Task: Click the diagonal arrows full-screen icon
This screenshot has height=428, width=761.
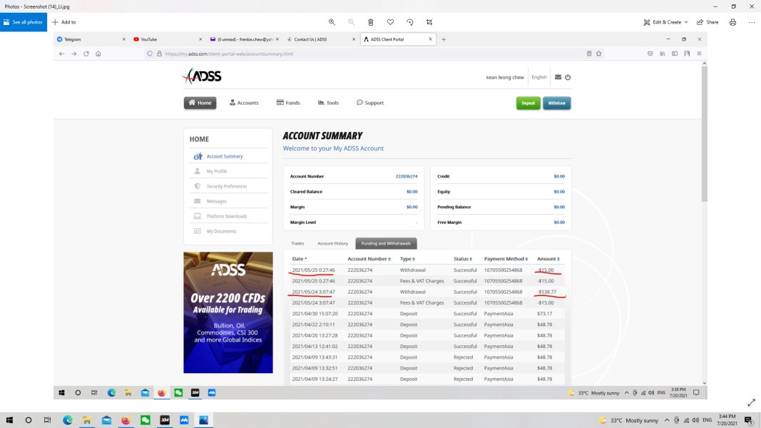Action: point(751,403)
